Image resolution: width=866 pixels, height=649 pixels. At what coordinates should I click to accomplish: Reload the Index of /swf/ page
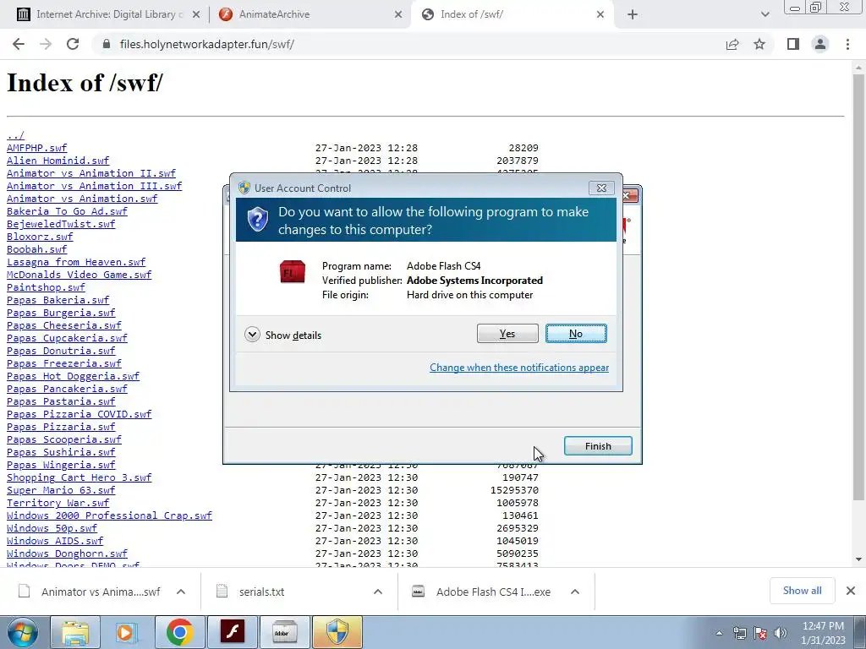pyautogui.click(x=73, y=44)
